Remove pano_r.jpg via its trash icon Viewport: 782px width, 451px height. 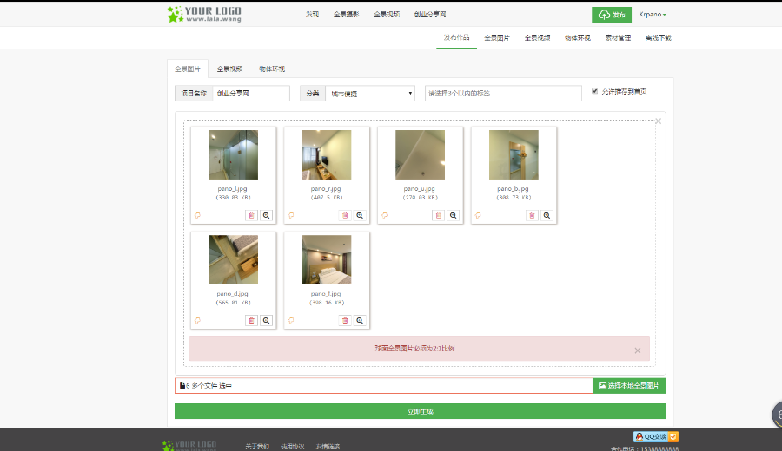(345, 216)
